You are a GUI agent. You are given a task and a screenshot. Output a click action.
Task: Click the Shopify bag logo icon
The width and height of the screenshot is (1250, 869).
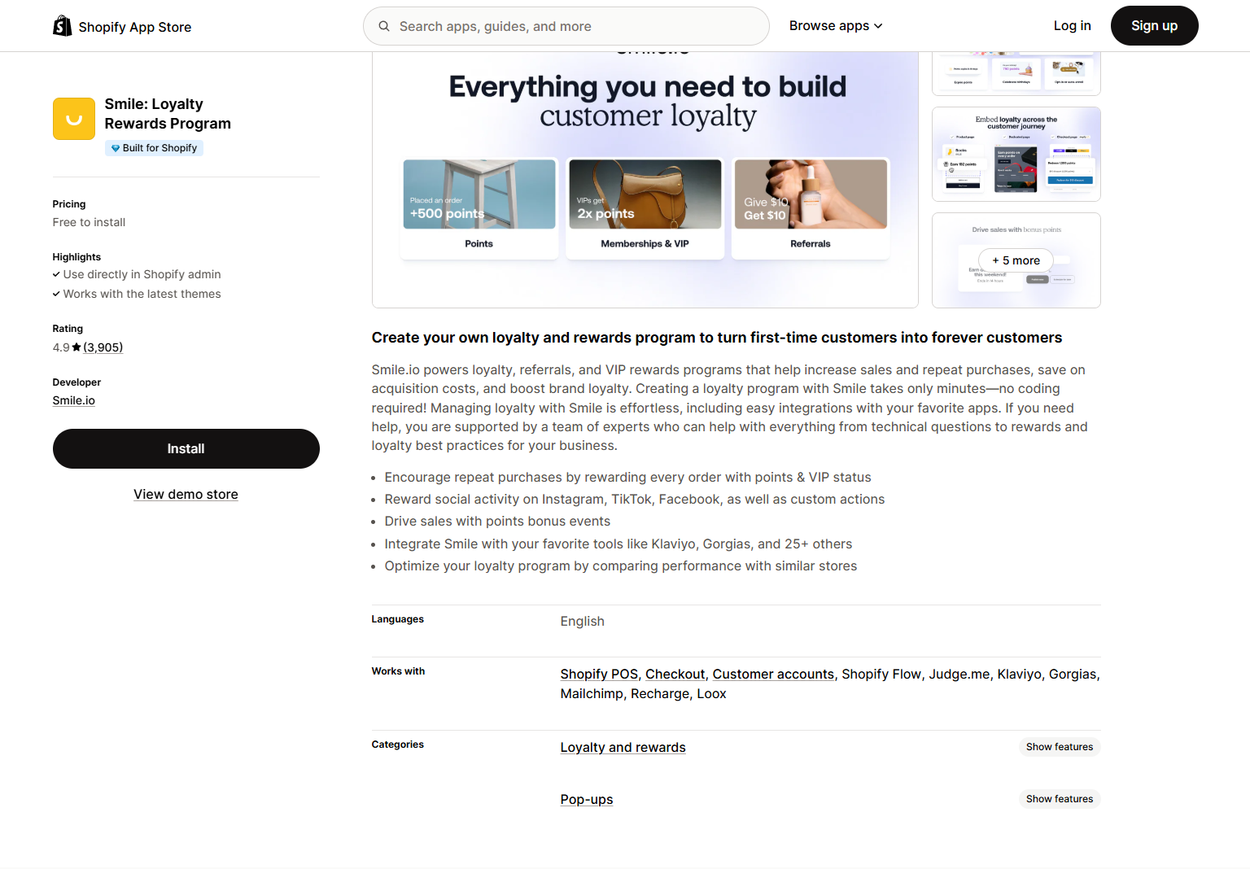click(x=63, y=26)
